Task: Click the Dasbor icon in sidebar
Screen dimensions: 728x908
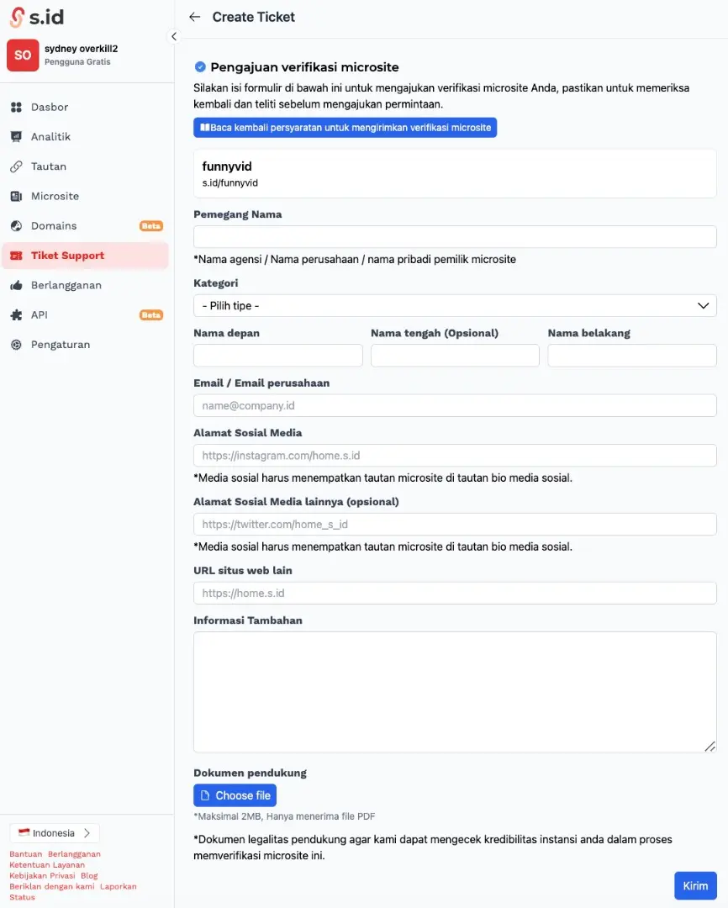Action: pos(16,108)
